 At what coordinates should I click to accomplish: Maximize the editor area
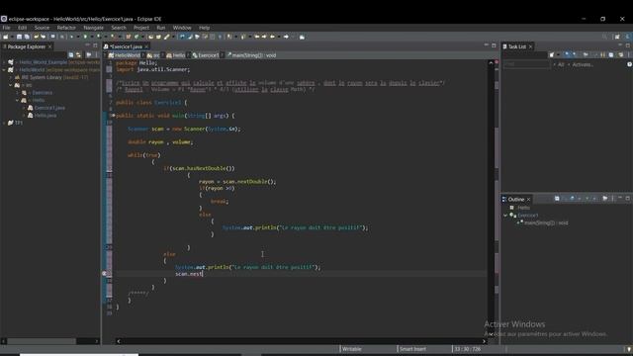coord(494,45)
